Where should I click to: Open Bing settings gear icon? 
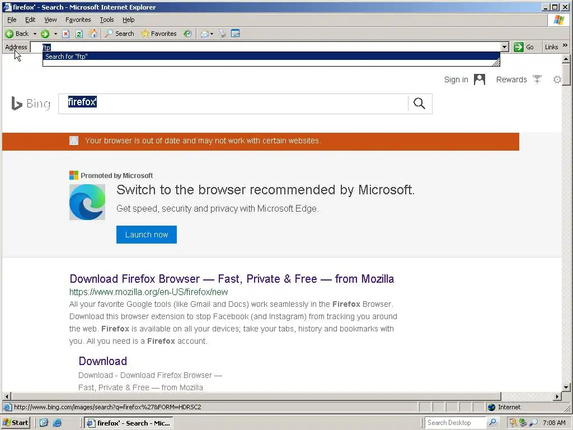(x=557, y=80)
